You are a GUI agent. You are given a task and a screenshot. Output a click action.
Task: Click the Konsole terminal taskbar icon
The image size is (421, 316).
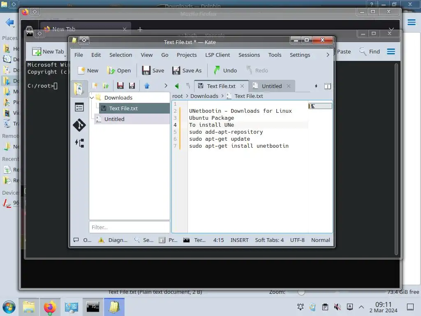click(x=93, y=307)
